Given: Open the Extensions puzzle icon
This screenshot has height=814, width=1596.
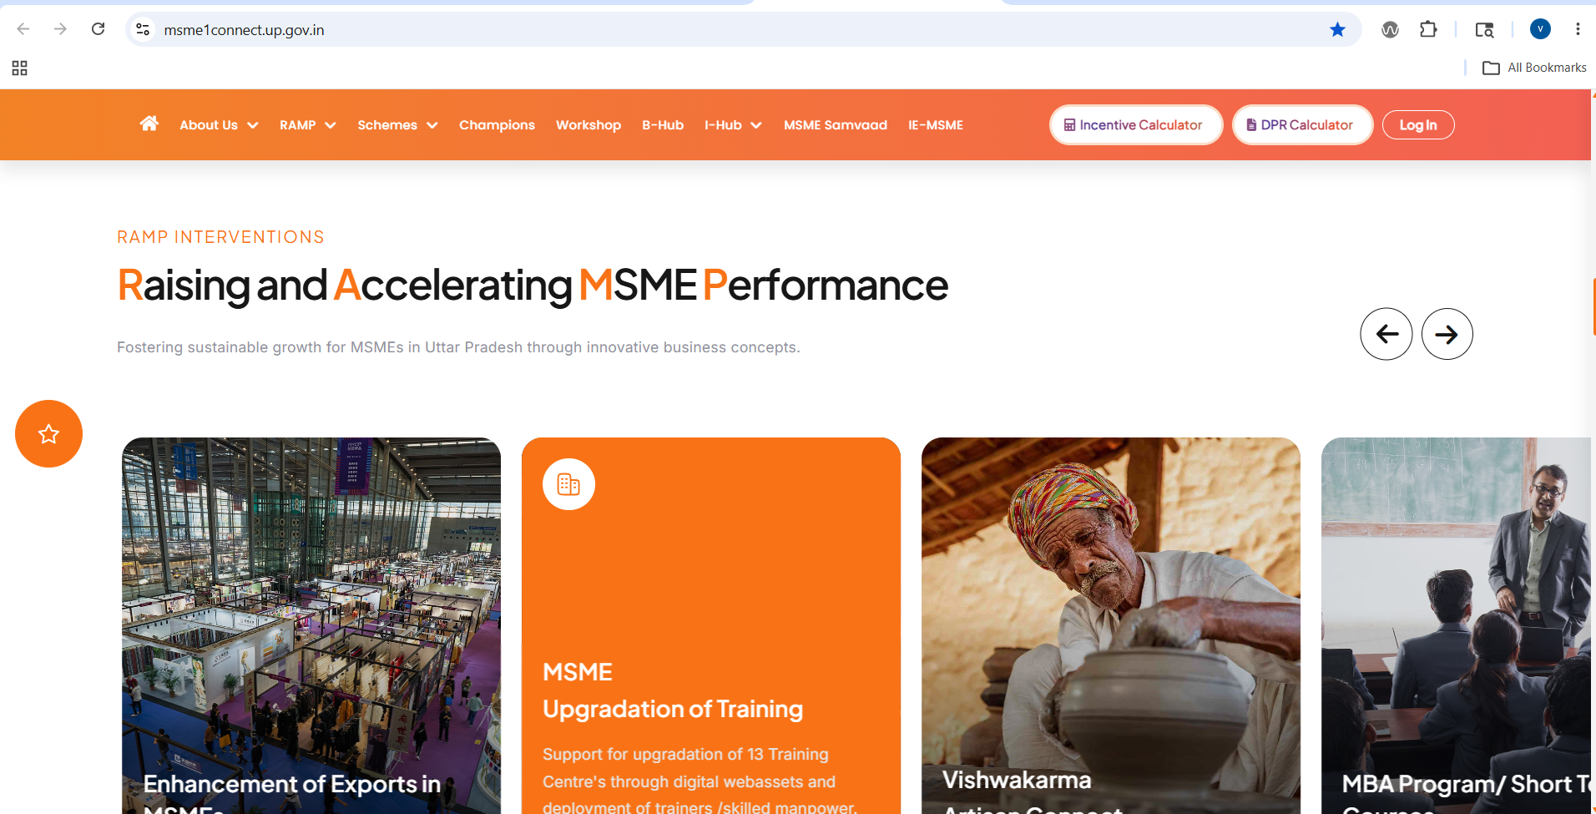Looking at the screenshot, I should click(1428, 29).
